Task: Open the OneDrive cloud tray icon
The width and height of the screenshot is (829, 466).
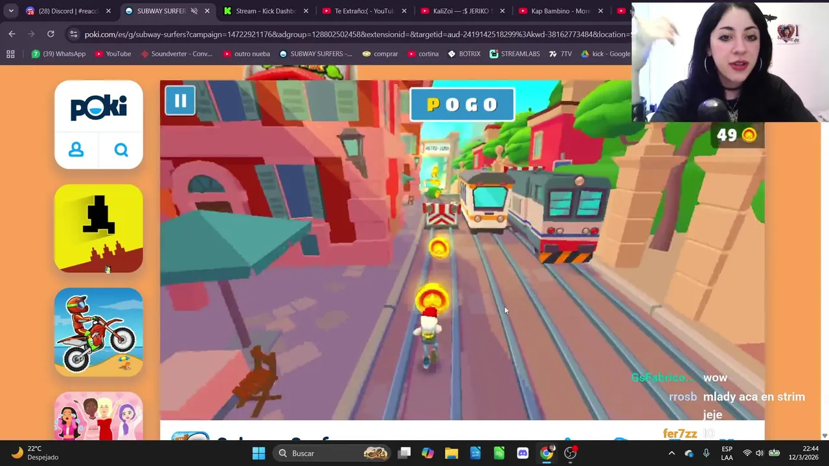Action: (689, 453)
